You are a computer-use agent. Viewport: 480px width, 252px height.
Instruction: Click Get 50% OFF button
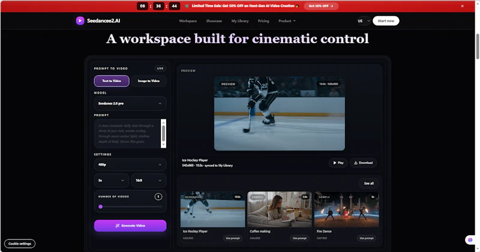click(x=321, y=6)
